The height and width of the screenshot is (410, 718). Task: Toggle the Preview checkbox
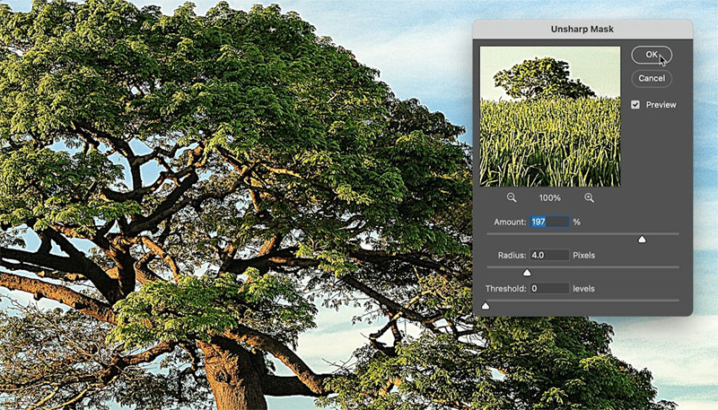tap(635, 105)
